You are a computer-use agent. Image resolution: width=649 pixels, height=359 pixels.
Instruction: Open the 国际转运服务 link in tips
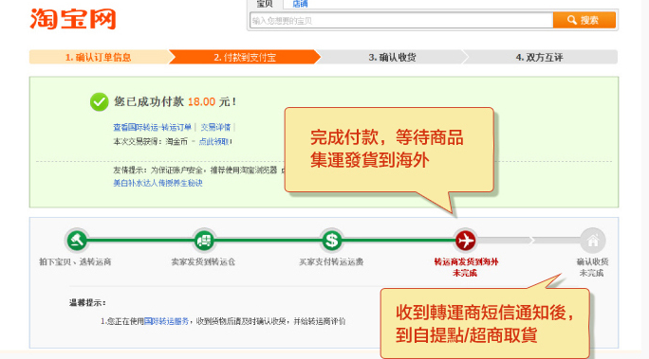pyautogui.click(x=166, y=321)
